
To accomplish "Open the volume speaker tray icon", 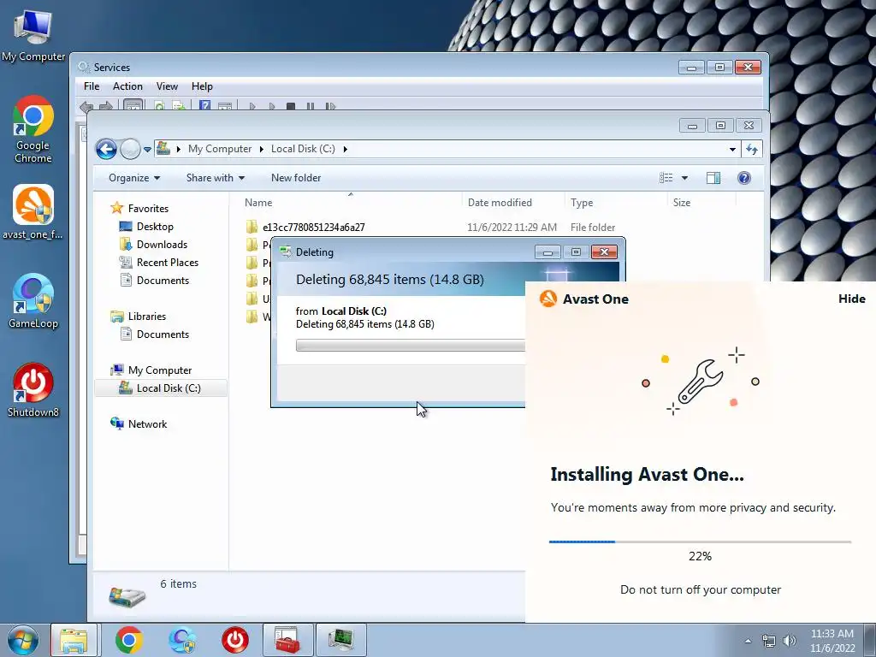I will (x=789, y=641).
